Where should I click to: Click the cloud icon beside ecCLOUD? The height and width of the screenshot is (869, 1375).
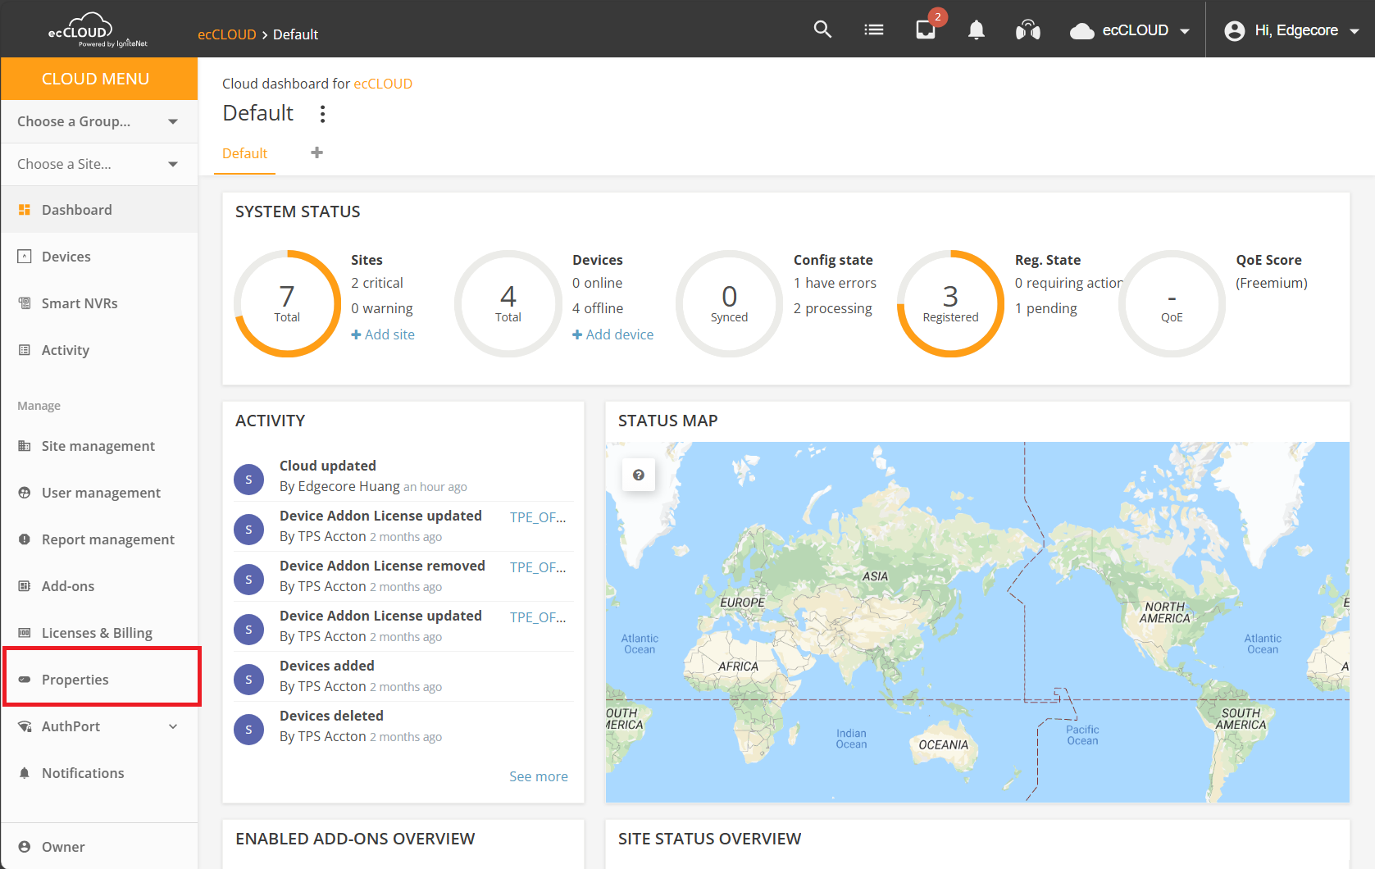(1082, 31)
